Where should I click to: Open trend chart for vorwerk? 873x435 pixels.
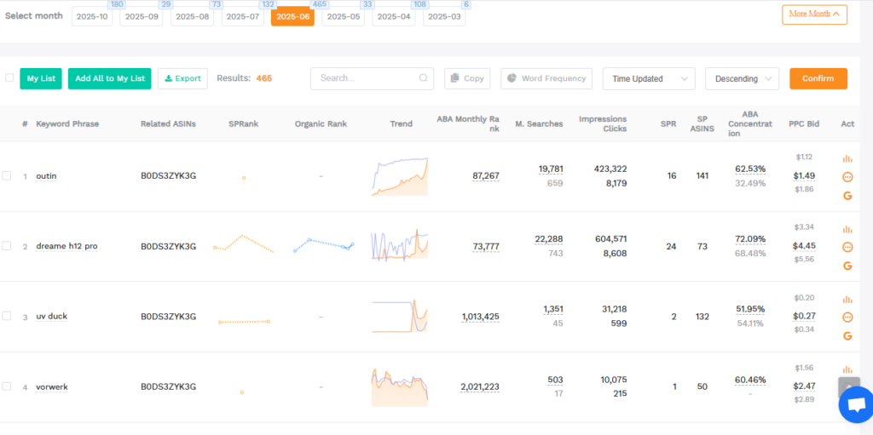click(400, 386)
